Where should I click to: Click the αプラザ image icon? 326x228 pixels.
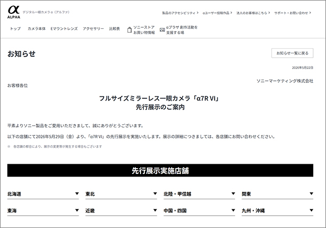(x=162, y=30)
